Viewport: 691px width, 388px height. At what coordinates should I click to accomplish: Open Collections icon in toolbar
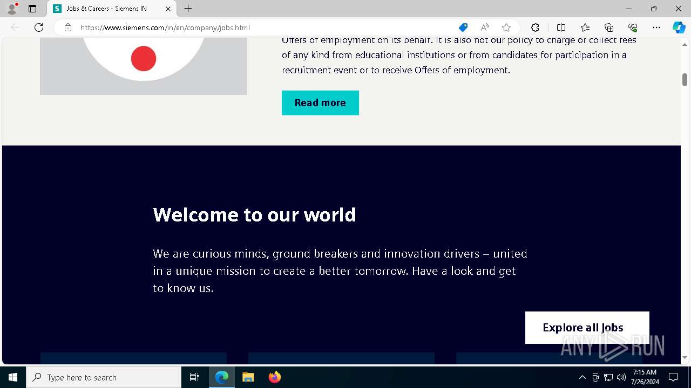[x=609, y=27]
